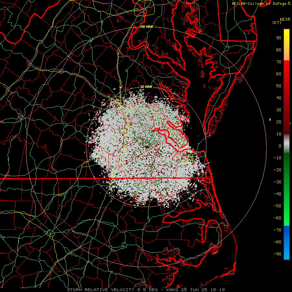Click the 90 value on velocity scale

pyautogui.click(x=279, y=38)
